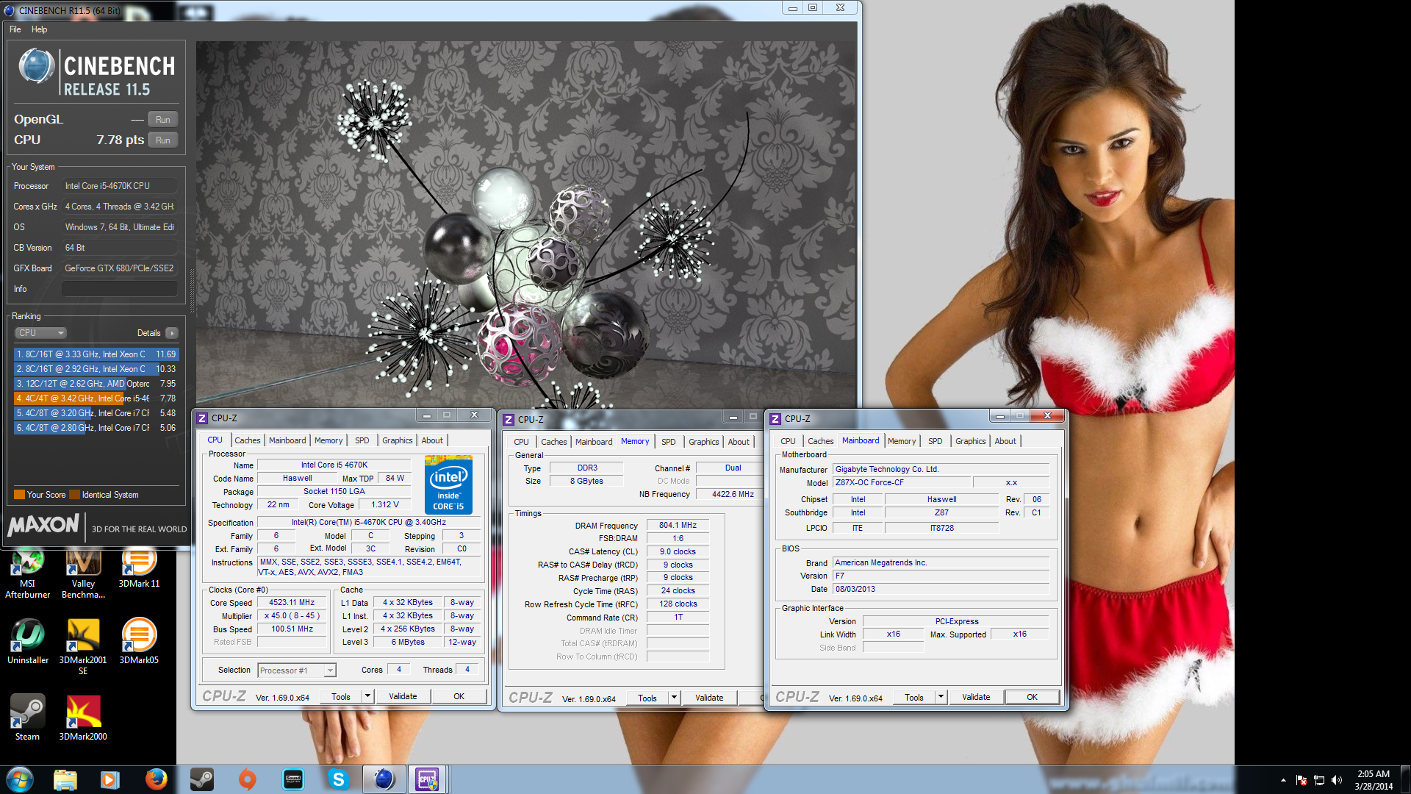Select the 8C/16T @ 3.33 GHz Xeon ranking row

click(96, 354)
